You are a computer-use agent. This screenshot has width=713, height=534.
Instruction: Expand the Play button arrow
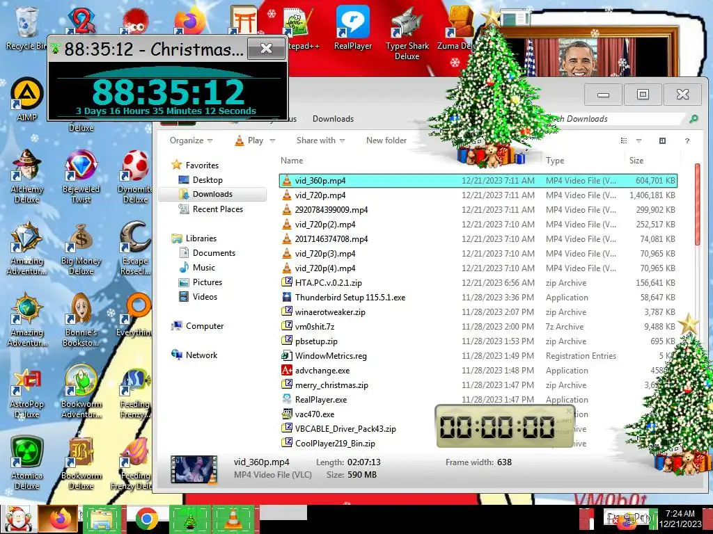coord(272,140)
